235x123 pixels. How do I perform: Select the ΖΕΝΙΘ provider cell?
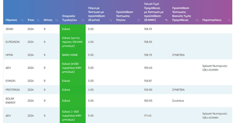pos(10,29)
